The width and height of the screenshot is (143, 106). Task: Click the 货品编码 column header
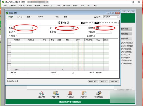click(x=17, y=40)
